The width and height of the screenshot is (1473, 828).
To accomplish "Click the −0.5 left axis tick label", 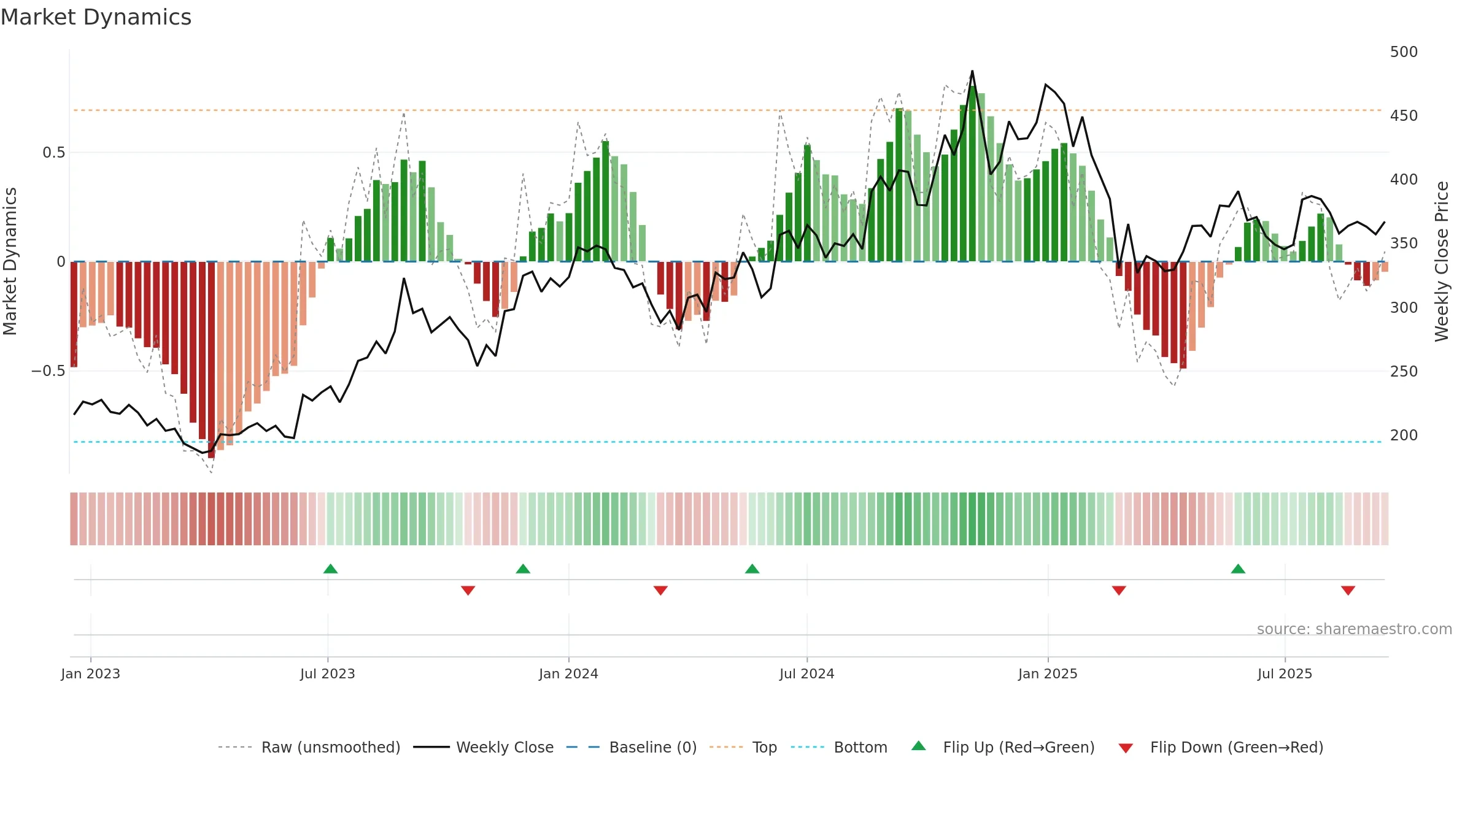I will pyautogui.click(x=48, y=371).
